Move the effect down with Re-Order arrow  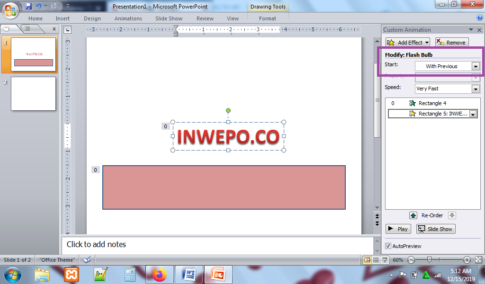coord(452,215)
